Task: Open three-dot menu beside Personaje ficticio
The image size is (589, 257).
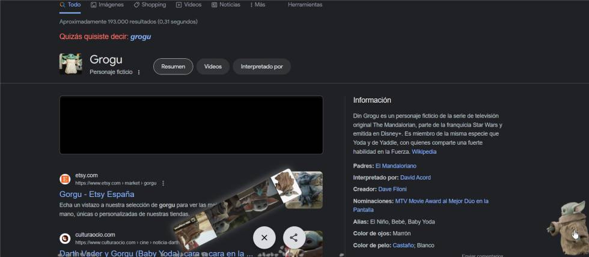Action: coord(139,72)
